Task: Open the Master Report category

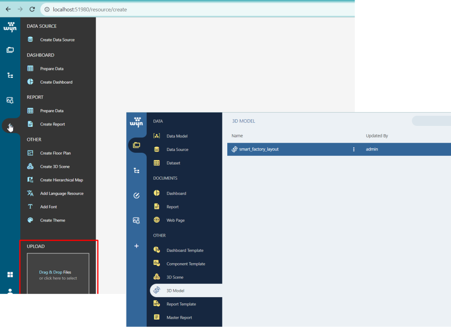Action: [x=179, y=318]
